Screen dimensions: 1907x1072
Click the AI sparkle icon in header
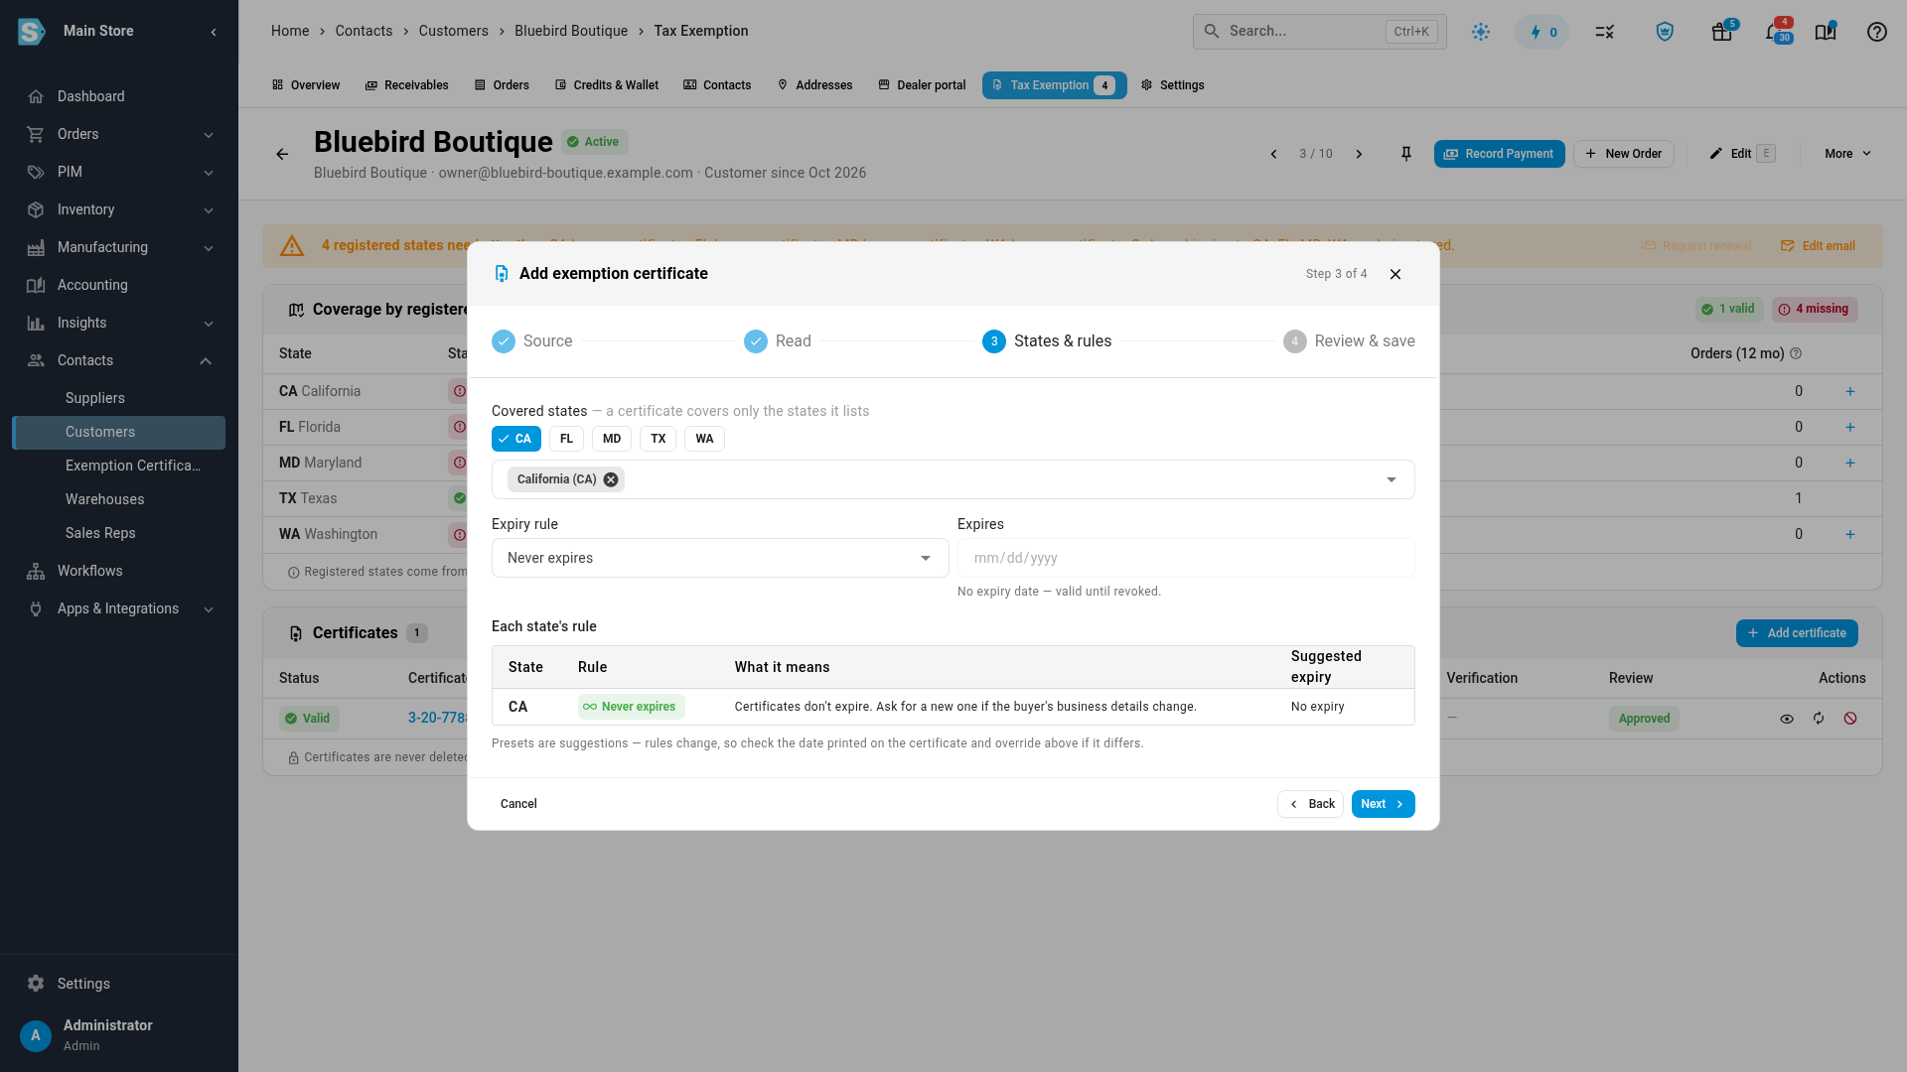point(1481,32)
